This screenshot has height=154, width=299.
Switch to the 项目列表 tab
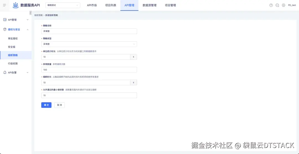click(110, 5)
